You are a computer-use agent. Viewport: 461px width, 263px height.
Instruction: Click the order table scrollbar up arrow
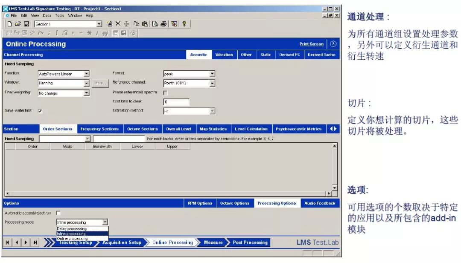[x=334, y=146]
